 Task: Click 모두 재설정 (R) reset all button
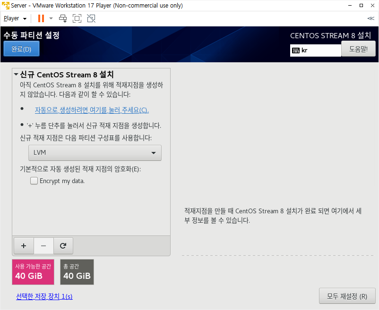pos(347,296)
